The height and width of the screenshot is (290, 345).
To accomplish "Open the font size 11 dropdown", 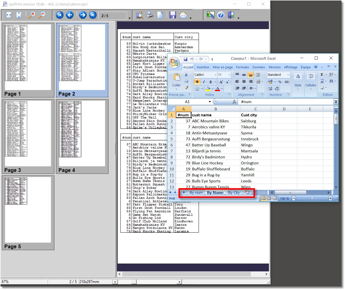I will pyautogui.click(x=229, y=75).
